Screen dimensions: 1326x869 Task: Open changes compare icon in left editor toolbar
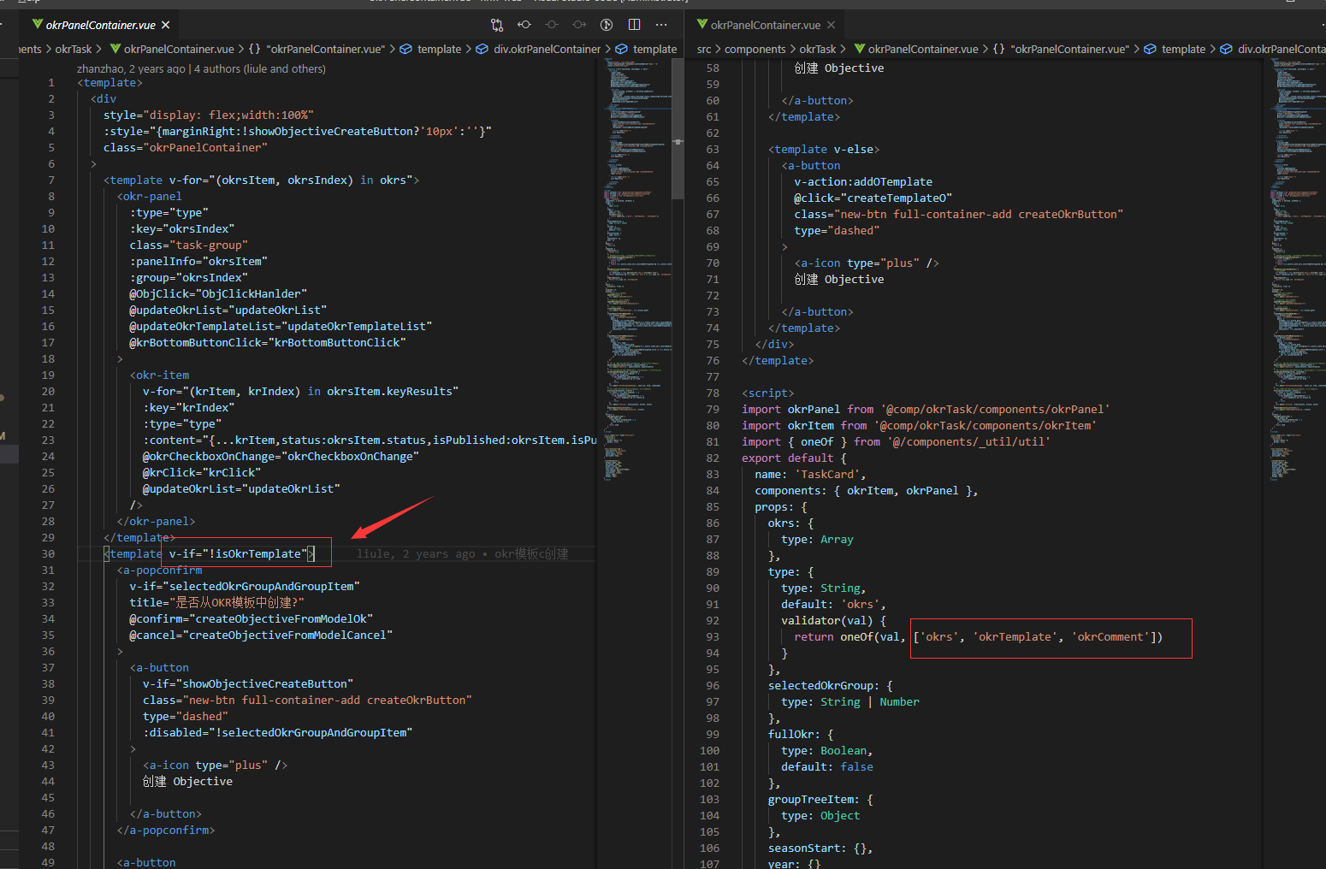pos(497,25)
